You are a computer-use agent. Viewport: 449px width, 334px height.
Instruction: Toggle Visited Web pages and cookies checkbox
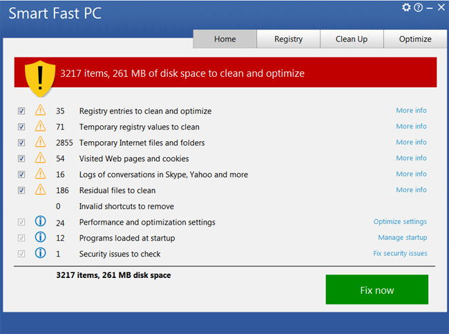click(x=21, y=158)
